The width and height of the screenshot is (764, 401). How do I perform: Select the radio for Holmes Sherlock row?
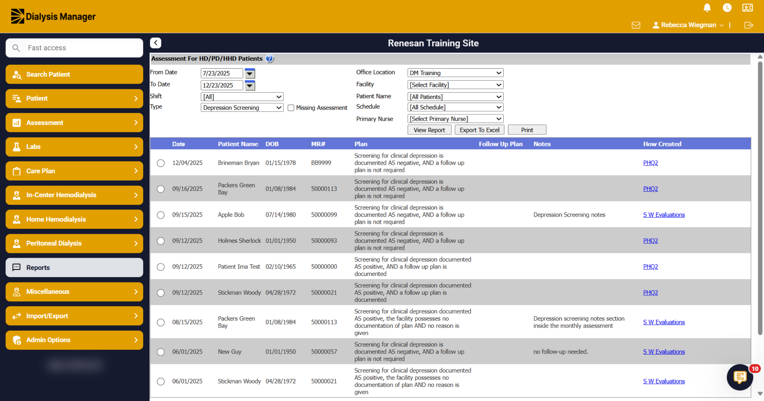tap(161, 241)
